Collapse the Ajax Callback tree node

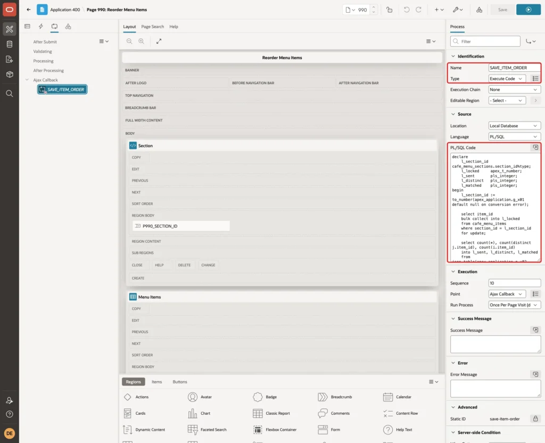click(27, 80)
